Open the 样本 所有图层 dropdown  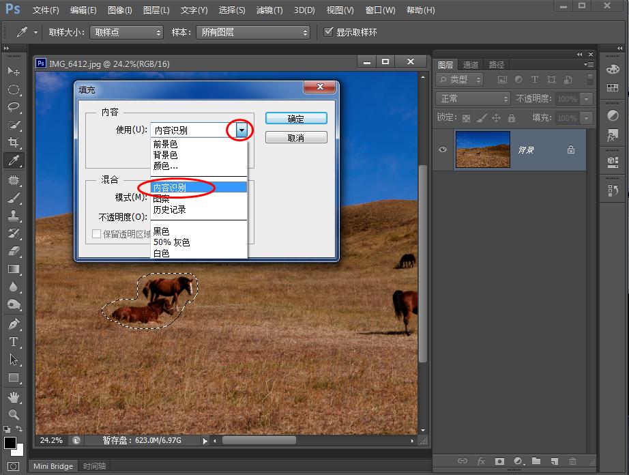252,32
